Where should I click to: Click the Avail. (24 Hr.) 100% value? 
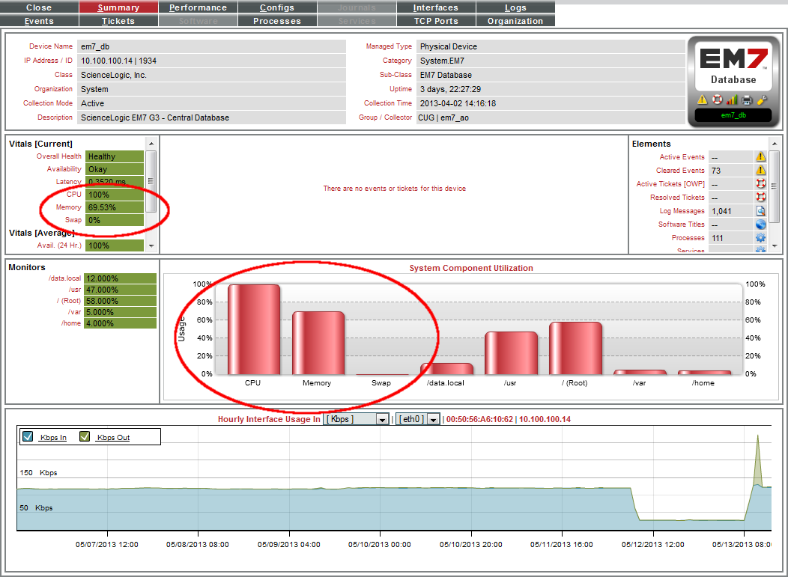tap(115, 245)
